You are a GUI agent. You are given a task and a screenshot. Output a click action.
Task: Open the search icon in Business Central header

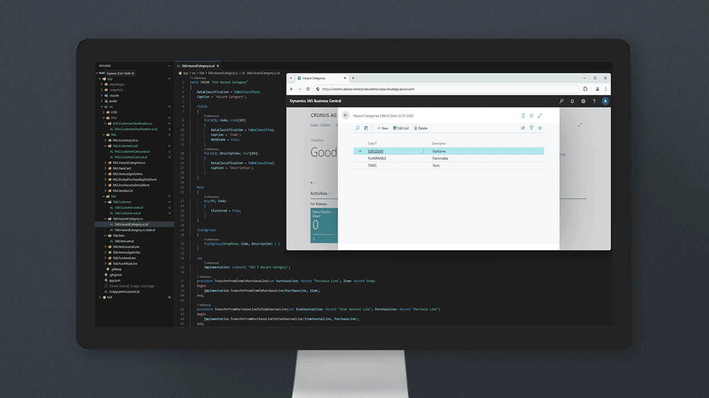point(562,101)
